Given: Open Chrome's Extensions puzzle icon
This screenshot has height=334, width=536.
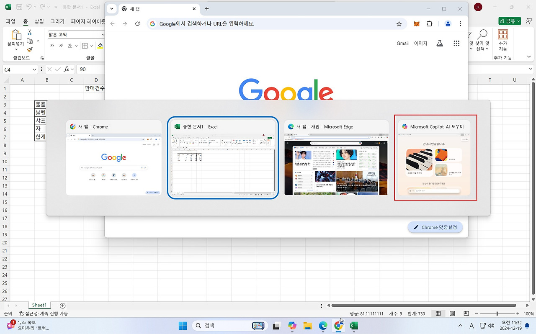Looking at the screenshot, I should click(429, 24).
